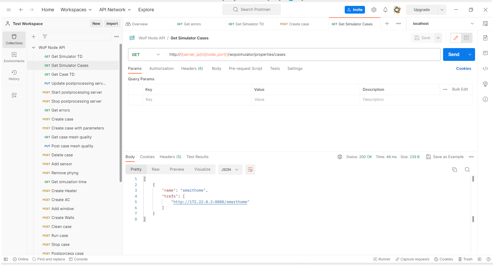493x265 pixels.
Task: Open the POST Create case tab
Action: point(295,24)
